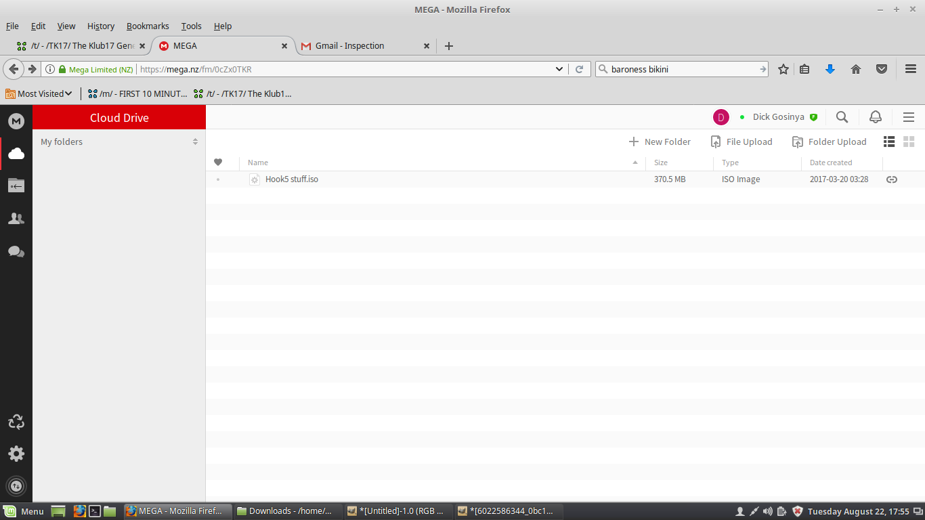Open the MEGA hamburger menu
925x520 pixels.
pos(909,117)
